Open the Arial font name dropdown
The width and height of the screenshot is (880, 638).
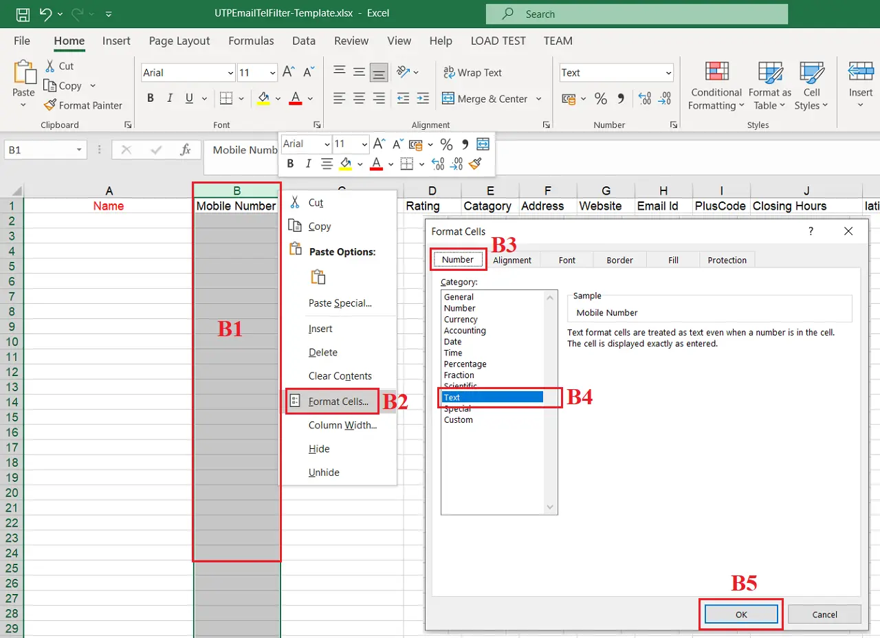(x=230, y=73)
